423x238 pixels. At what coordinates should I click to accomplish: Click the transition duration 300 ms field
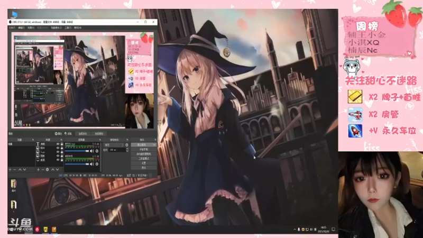117,150
